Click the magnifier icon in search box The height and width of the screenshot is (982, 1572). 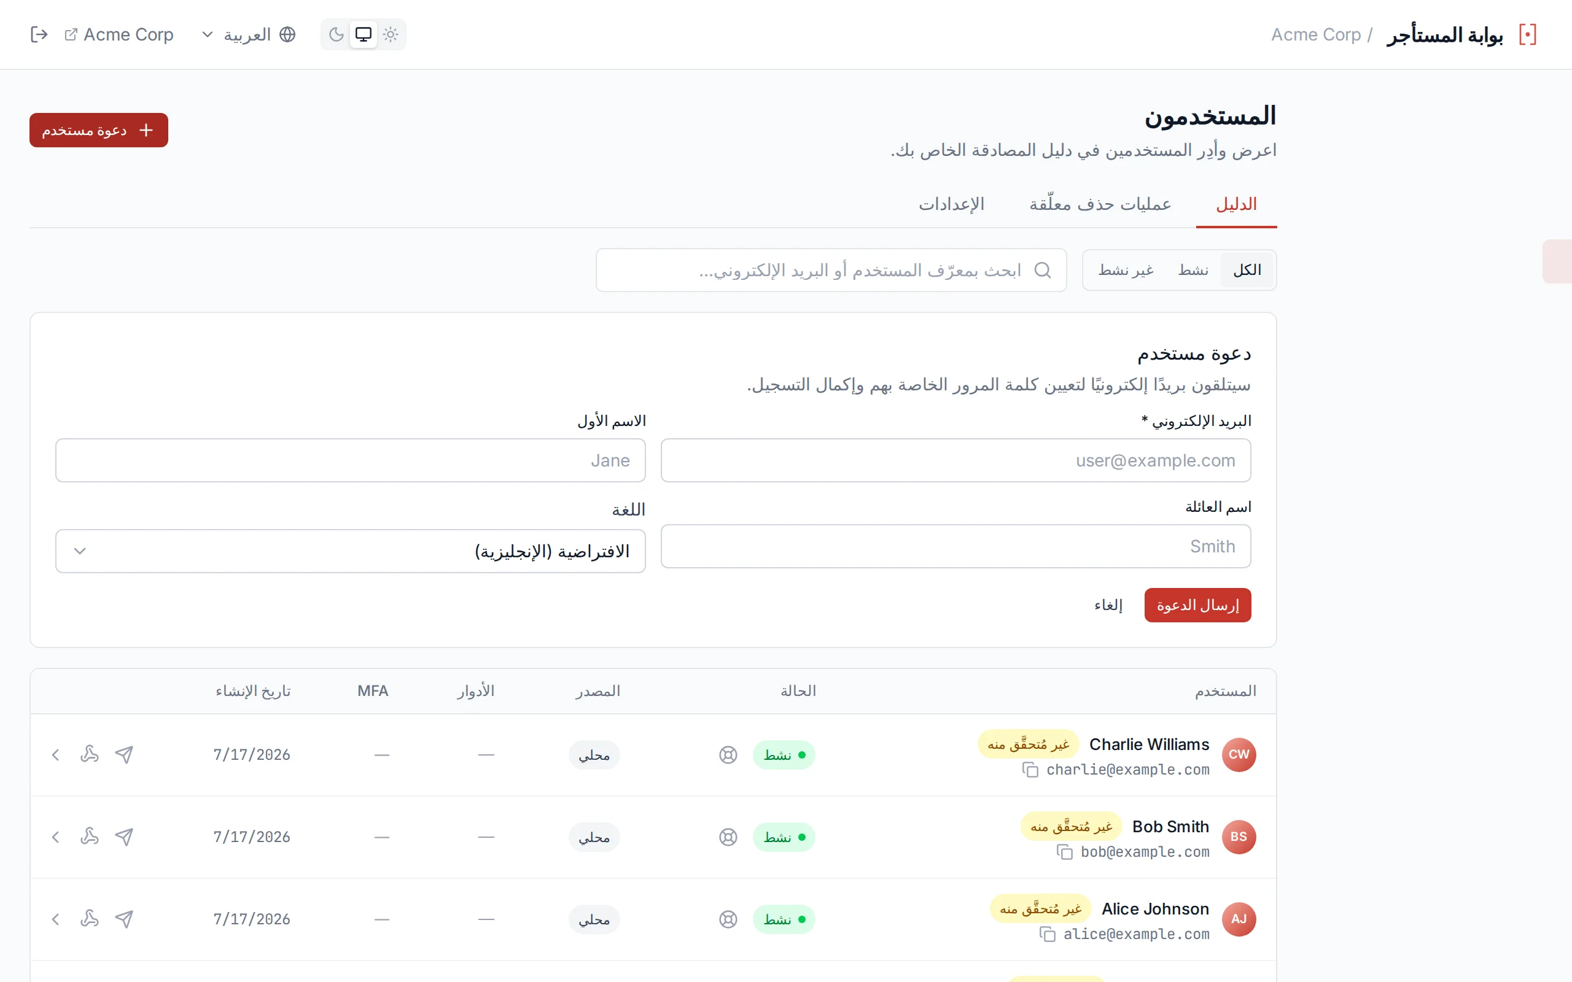coord(1043,270)
